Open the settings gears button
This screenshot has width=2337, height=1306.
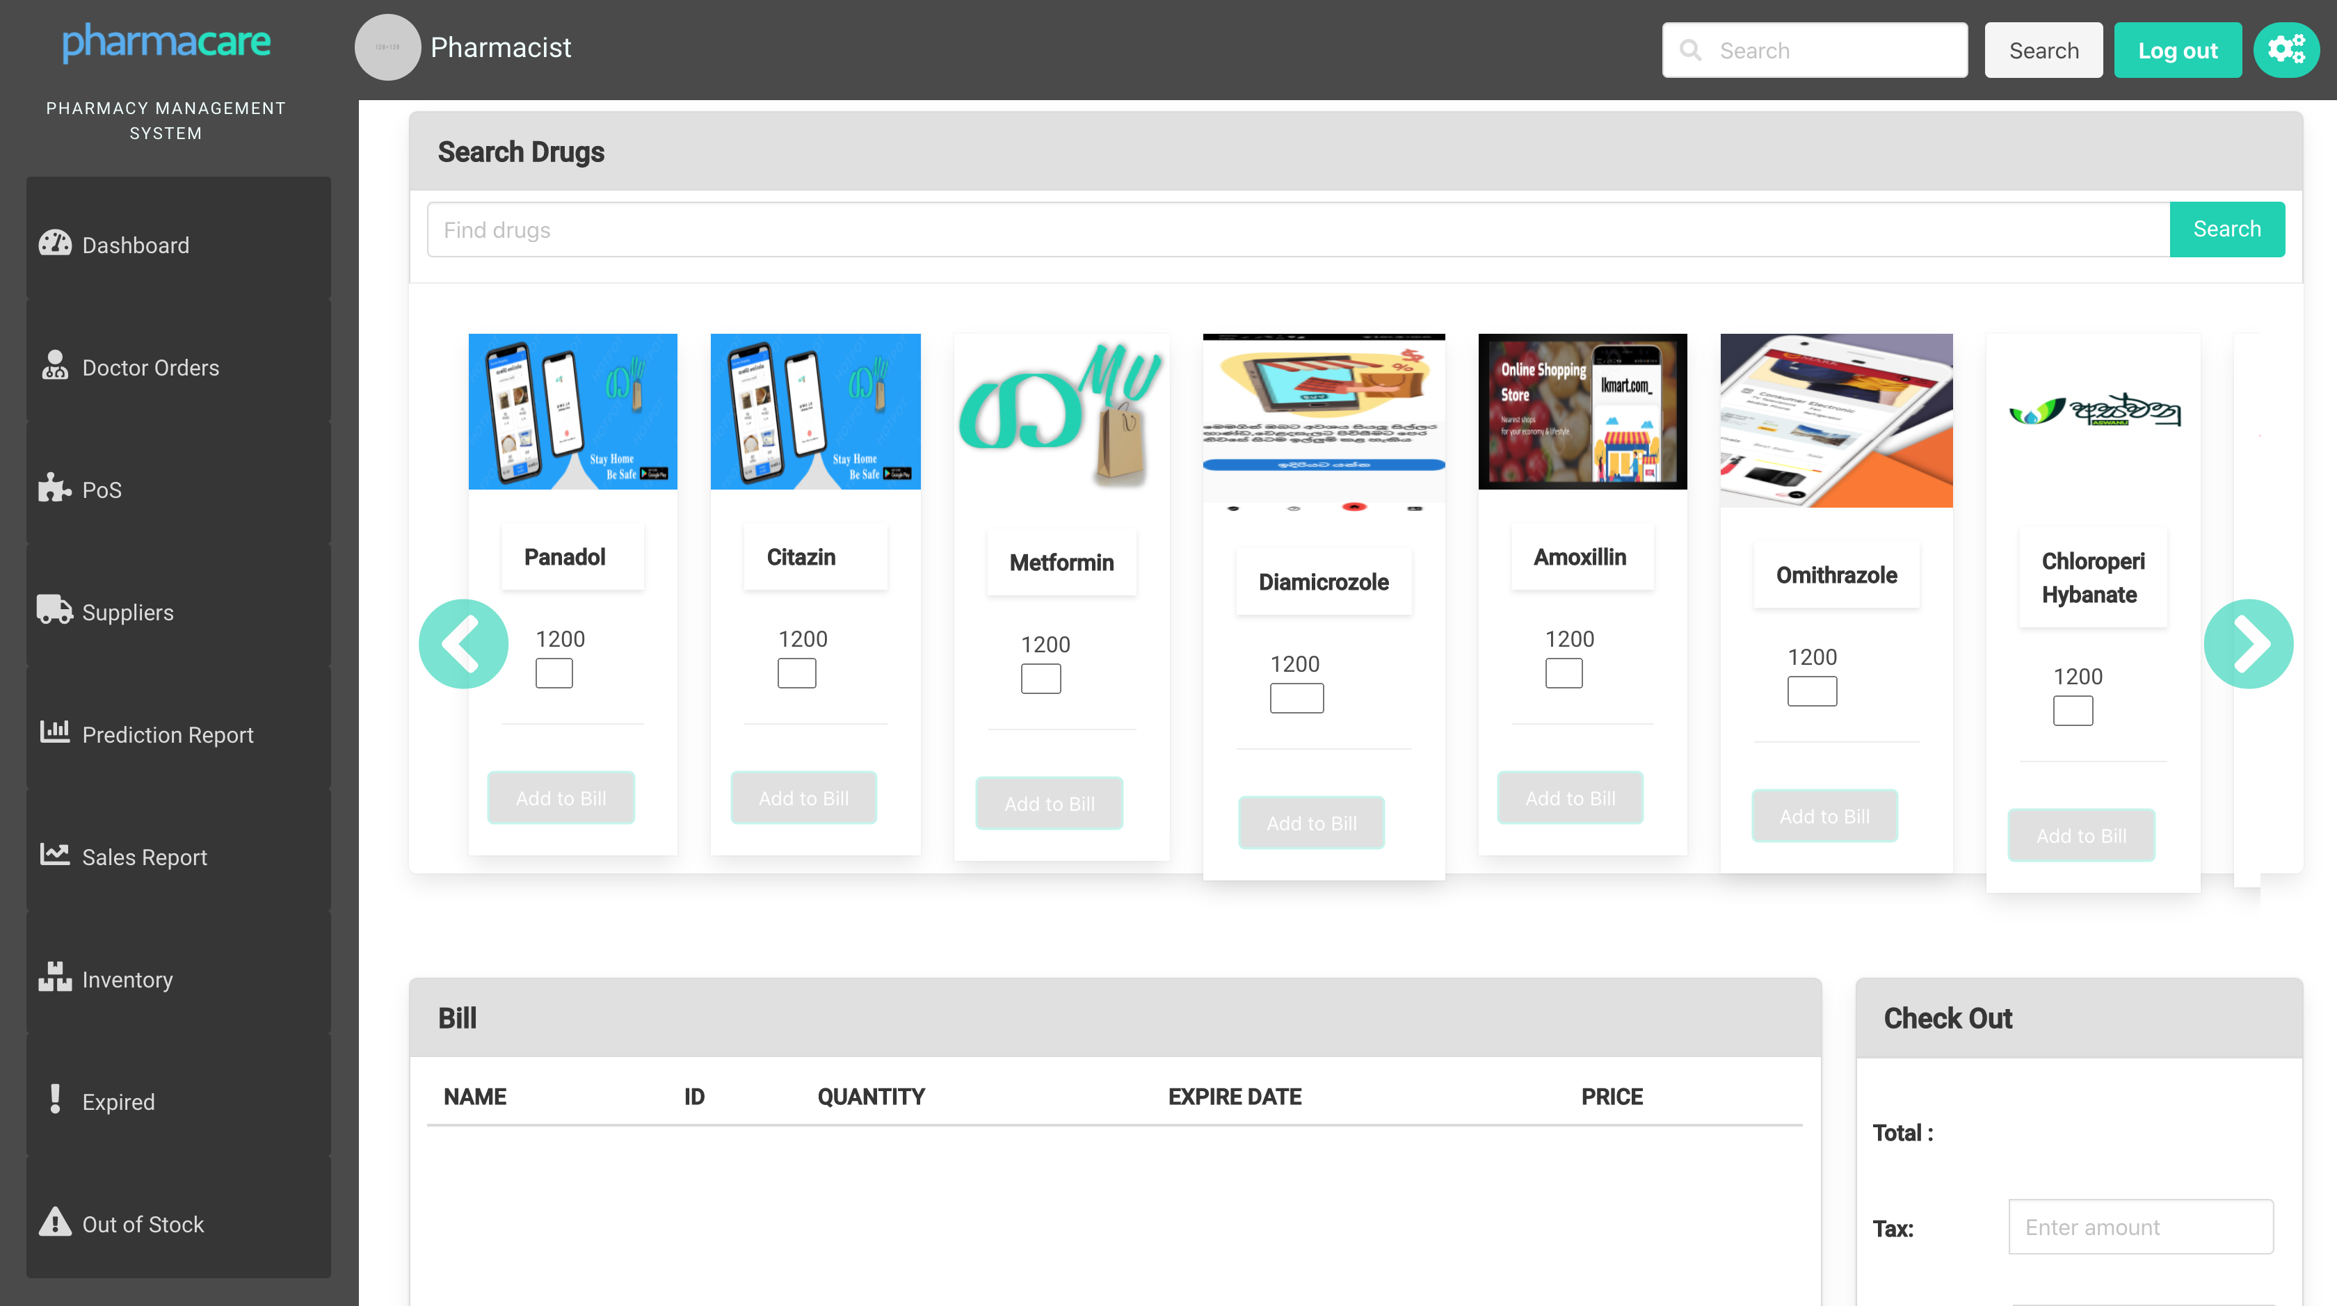(2286, 50)
